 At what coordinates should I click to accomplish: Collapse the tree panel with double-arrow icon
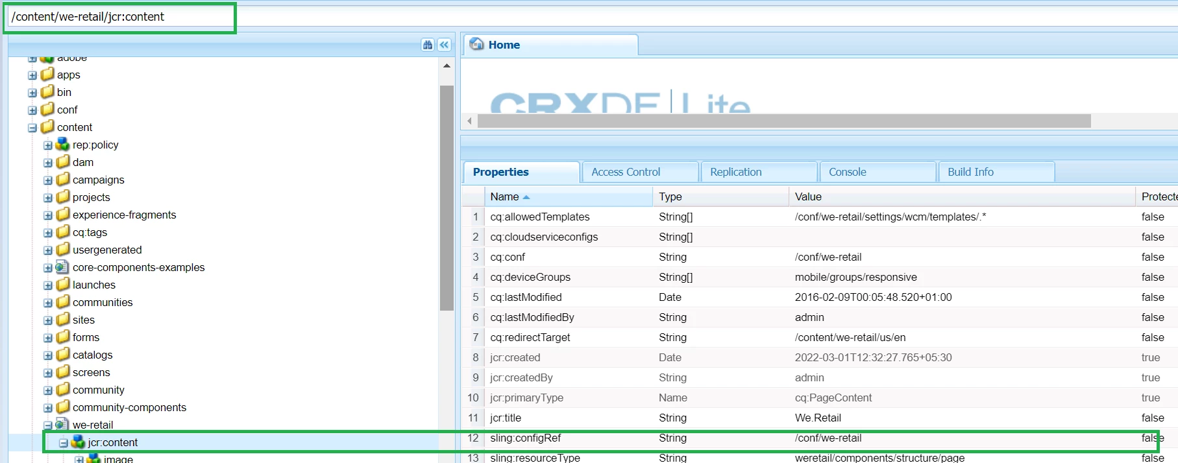(x=444, y=45)
